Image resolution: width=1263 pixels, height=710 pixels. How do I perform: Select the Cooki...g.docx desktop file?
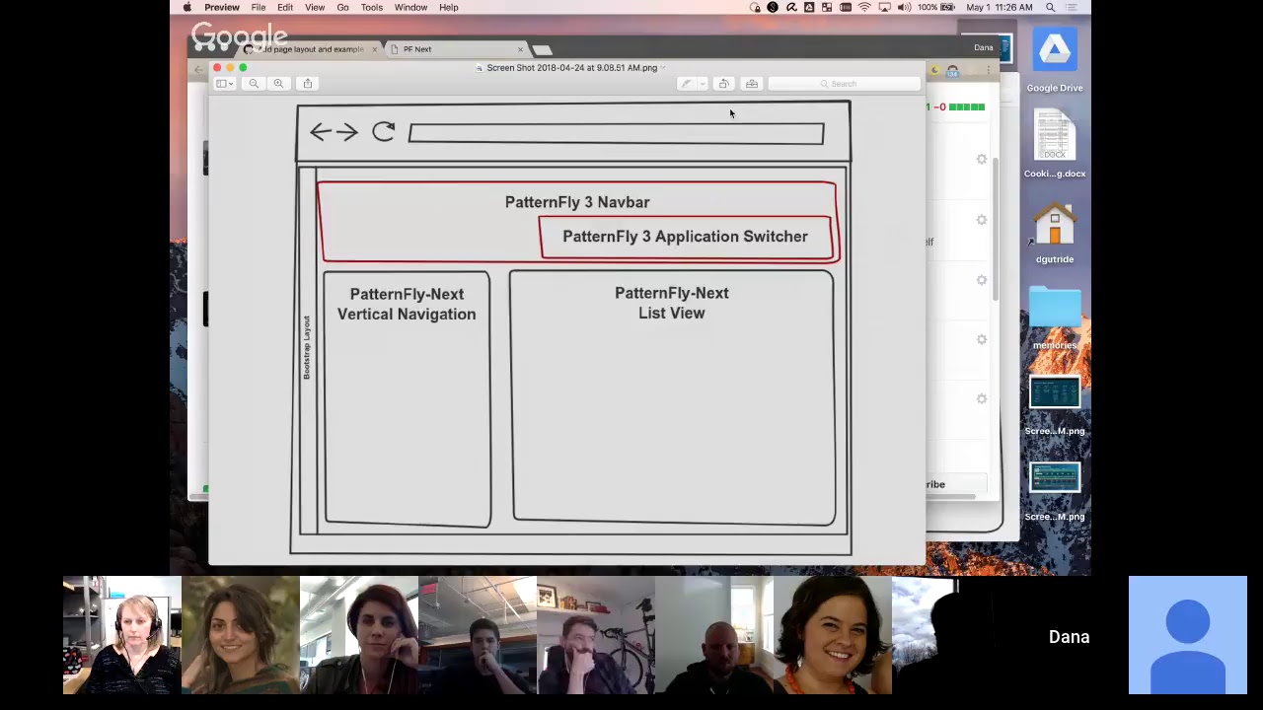click(1055, 144)
